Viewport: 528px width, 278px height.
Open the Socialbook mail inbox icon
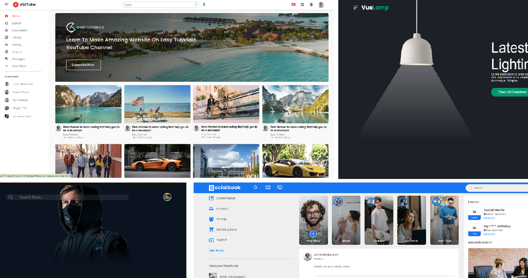pyautogui.click(x=268, y=187)
